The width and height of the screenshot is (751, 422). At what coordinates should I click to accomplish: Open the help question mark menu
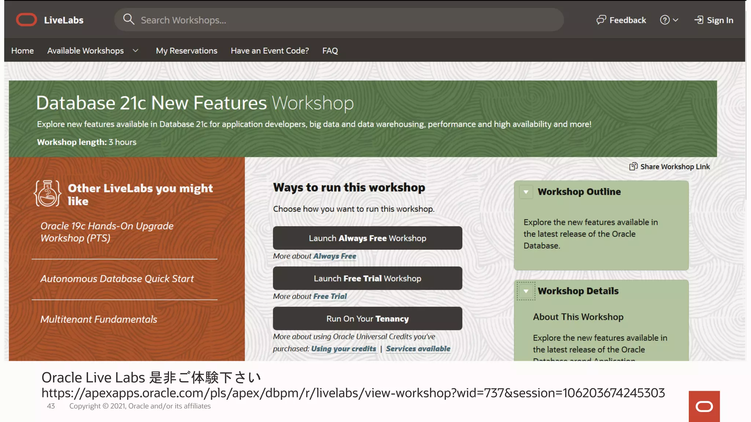(x=669, y=20)
